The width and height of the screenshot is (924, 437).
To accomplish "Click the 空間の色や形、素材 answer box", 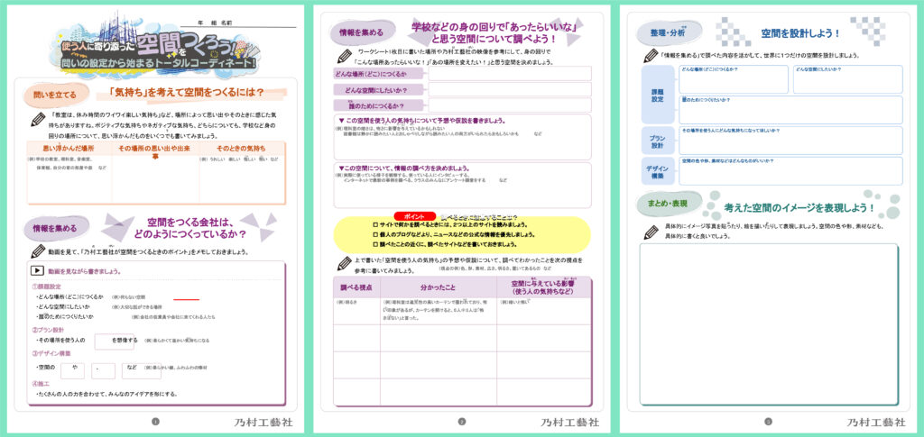I will pos(790,171).
